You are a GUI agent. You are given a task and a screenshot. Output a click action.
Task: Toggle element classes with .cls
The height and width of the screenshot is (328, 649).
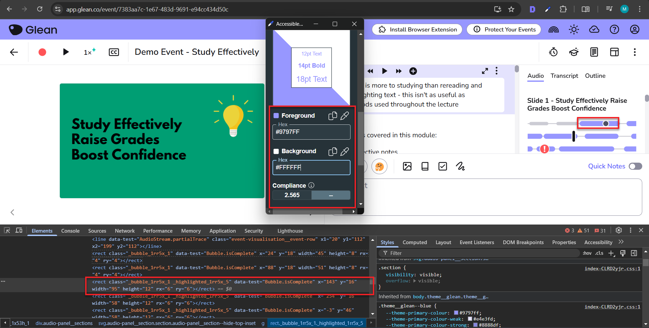pos(599,253)
